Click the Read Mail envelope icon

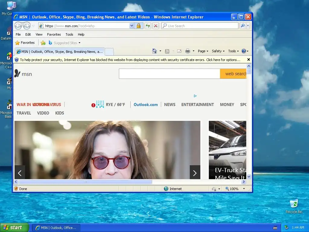click(179, 51)
